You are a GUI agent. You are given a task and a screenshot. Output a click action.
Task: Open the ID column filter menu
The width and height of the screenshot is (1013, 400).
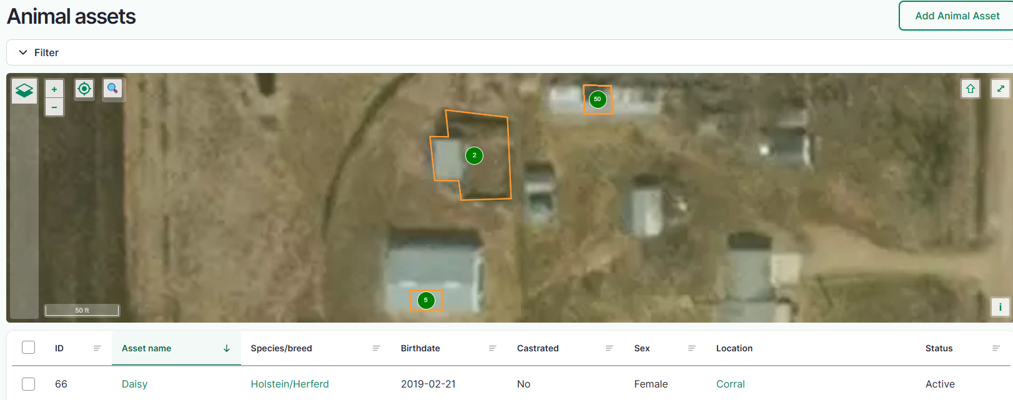click(97, 348)
